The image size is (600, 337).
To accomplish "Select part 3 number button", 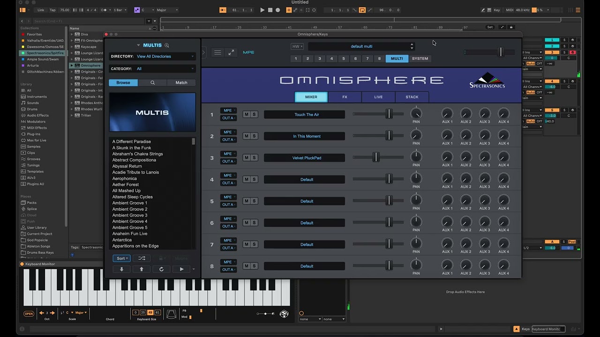I will point(320,59).
